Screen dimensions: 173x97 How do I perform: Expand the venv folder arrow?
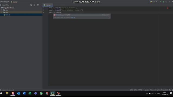(2, 12)
